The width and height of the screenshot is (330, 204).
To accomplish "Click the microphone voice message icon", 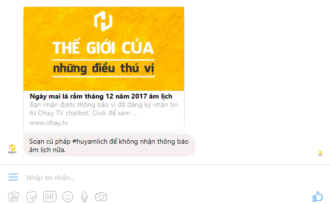I will pos(84,197).
